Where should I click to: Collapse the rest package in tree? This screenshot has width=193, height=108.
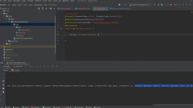click(11, 25)
